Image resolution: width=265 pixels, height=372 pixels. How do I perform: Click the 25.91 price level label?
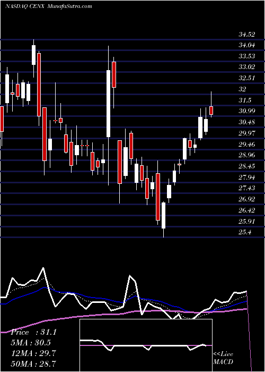pyautogui.click(x=247, y=222)
